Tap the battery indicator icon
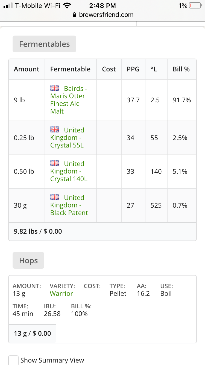Viewport: 205px width, 365px height. coord(195,5)
